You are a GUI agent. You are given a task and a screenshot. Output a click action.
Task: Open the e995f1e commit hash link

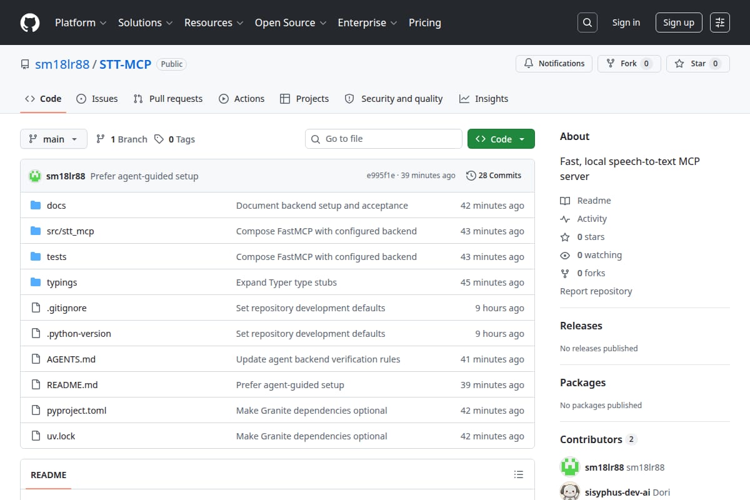381,176
